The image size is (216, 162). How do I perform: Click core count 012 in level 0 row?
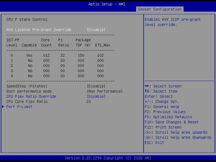(46, 55)
